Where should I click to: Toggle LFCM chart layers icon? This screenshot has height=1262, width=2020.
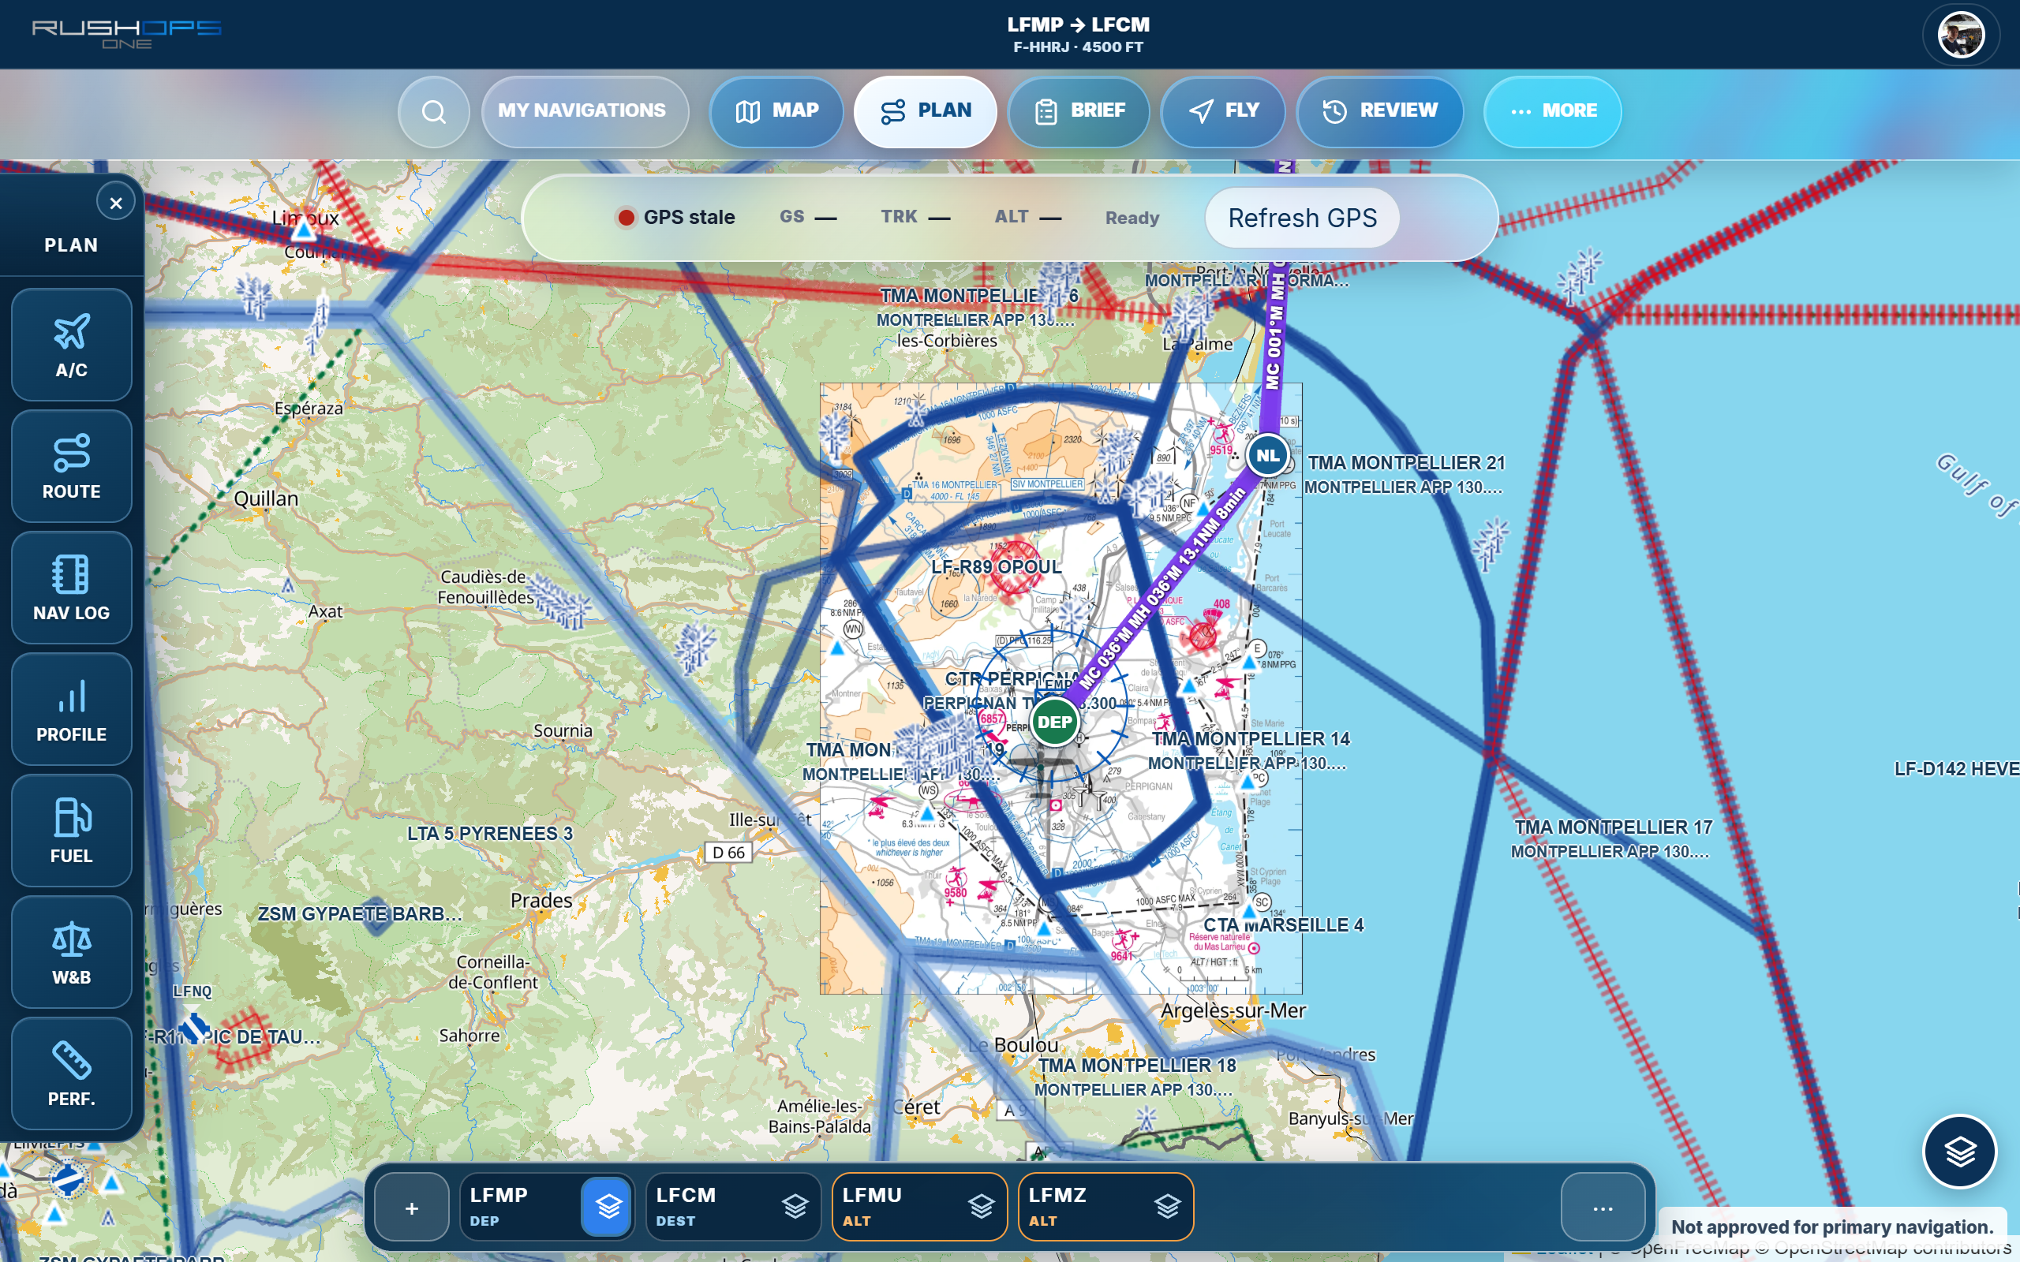pos(795,1207)
